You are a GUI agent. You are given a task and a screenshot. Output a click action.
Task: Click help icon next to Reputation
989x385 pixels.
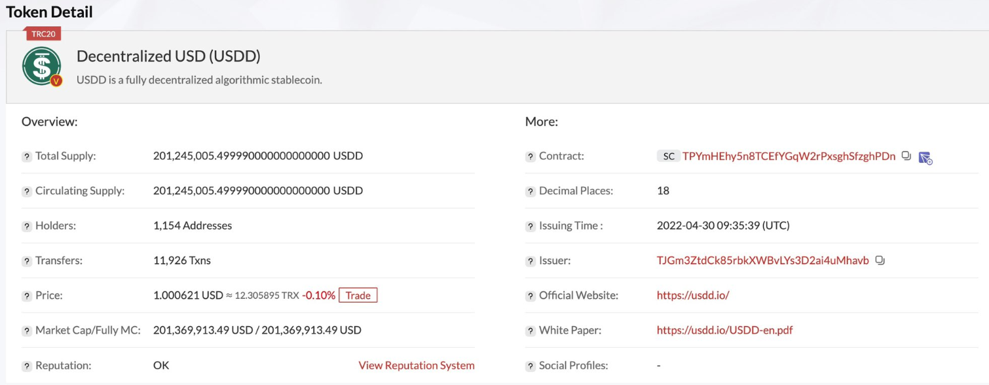click(27, 366)
